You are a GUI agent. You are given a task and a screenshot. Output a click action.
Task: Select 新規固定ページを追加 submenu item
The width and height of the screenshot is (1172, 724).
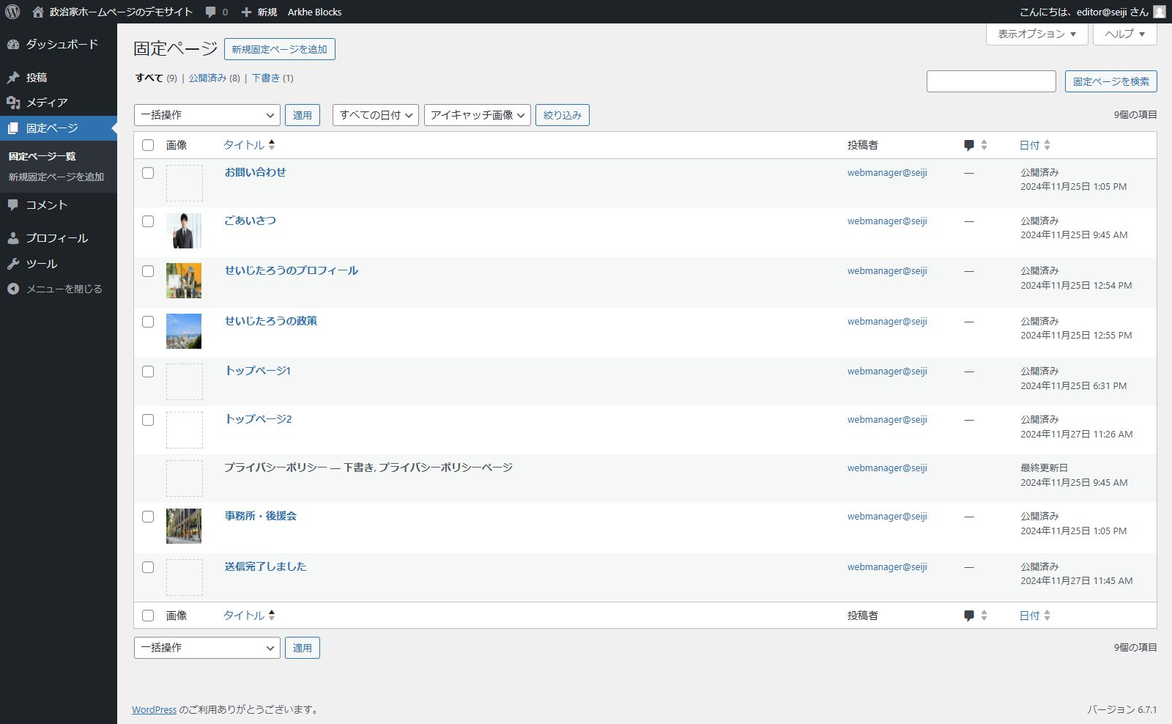pyautogui.click(x=56, y=177)
